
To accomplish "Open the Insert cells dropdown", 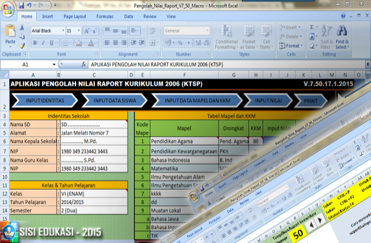I will click(x=290, y=27).
